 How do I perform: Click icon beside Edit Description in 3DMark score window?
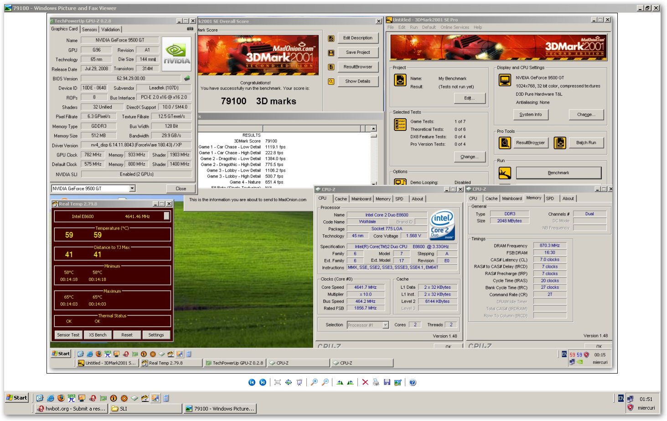pyautogui.click(x=331, y=38)
